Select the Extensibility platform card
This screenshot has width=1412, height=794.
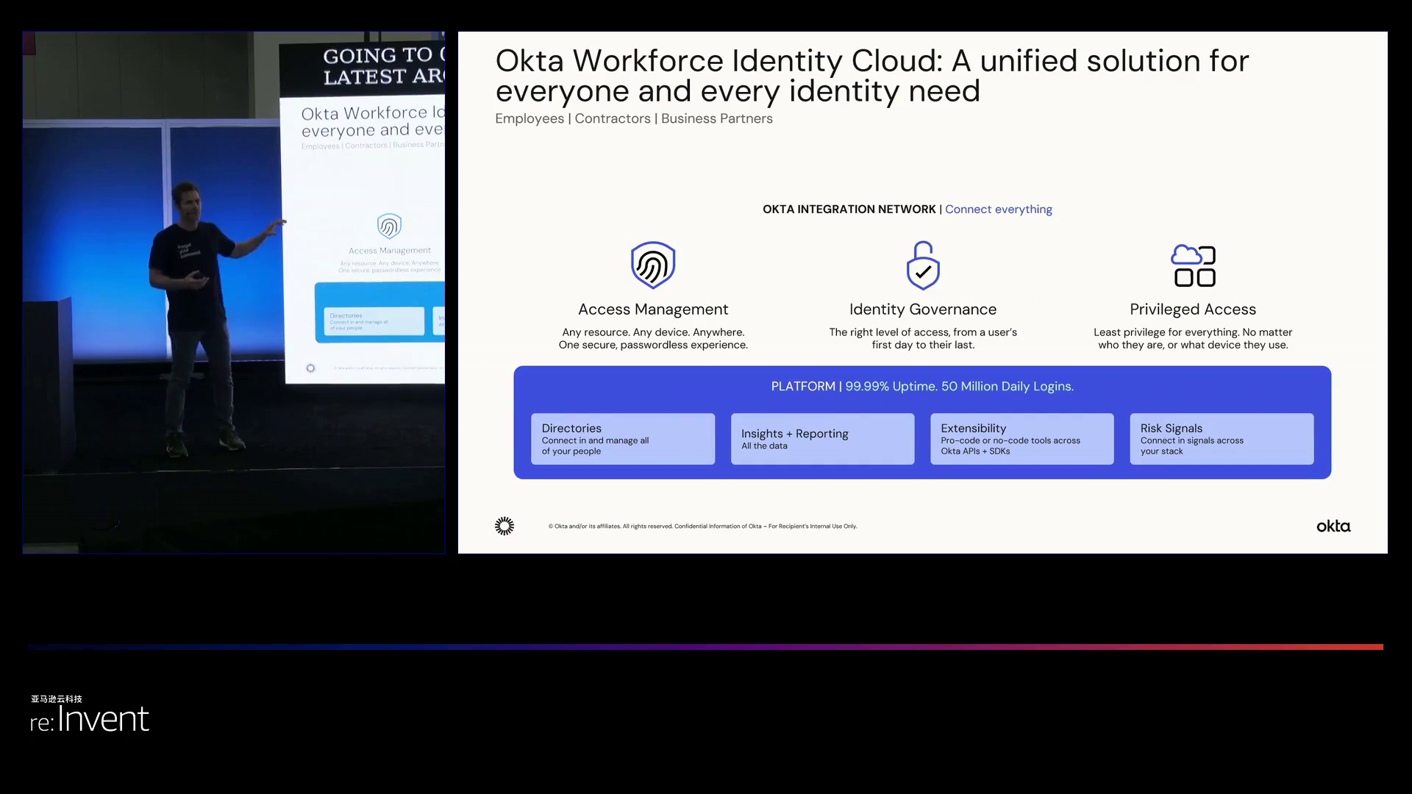[x=1021, y=439]
